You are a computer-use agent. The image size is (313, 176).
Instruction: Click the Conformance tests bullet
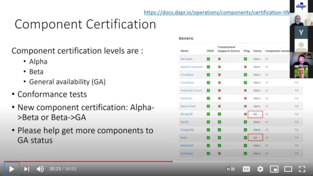click(52, 94)
